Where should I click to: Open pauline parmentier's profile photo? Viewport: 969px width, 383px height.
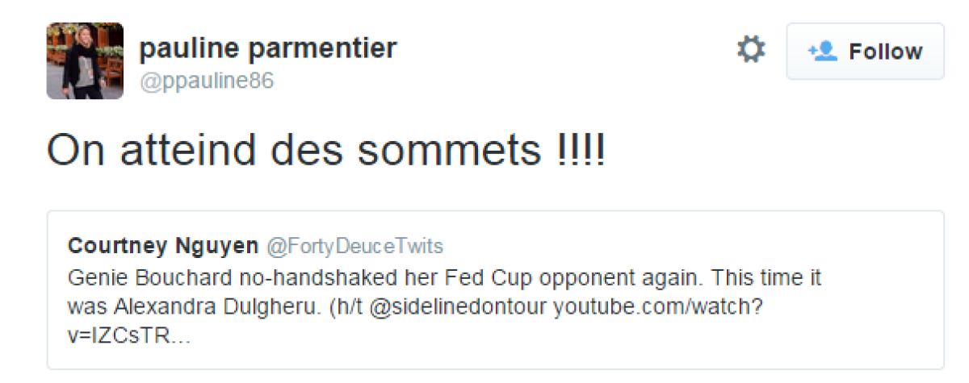[x=85, y=61]
